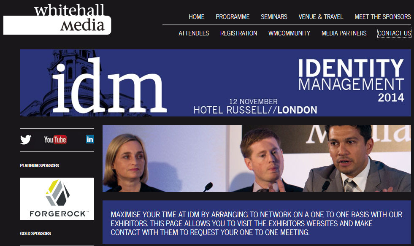Open the Seminars menu item
The width and height of the screenshot is (414, 246).
(x=274, y=17)
